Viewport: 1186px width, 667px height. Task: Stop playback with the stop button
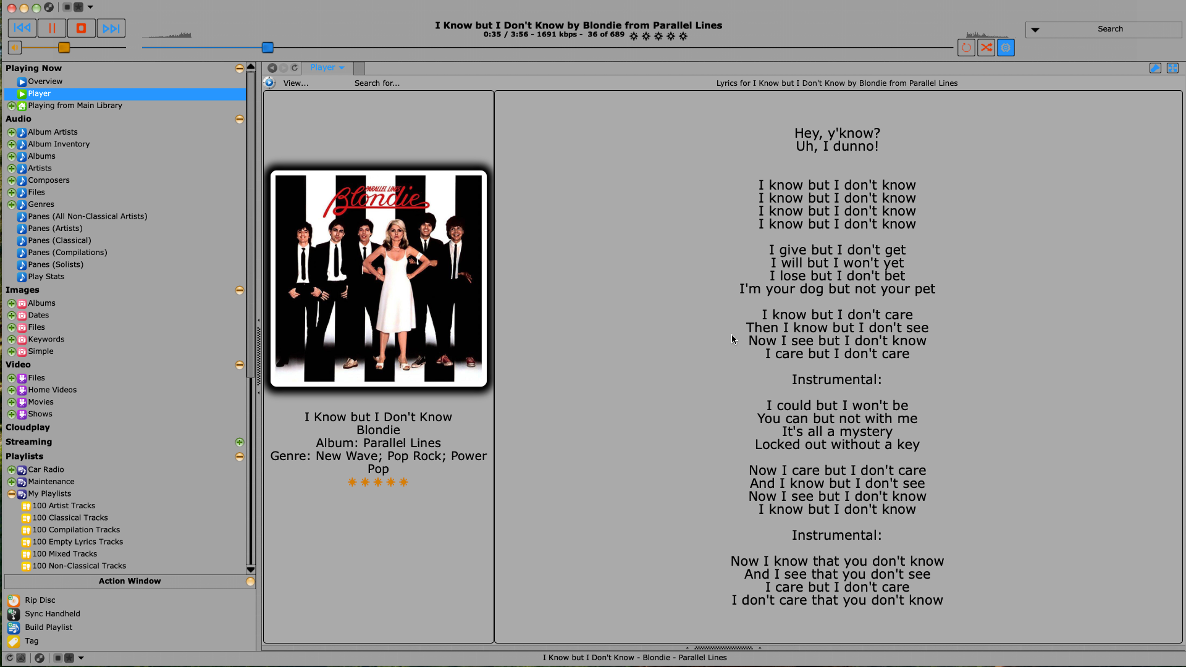(81, 28)
